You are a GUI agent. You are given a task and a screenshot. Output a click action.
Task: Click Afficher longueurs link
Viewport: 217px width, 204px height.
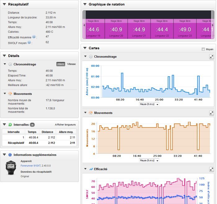[x=65, y=125]
